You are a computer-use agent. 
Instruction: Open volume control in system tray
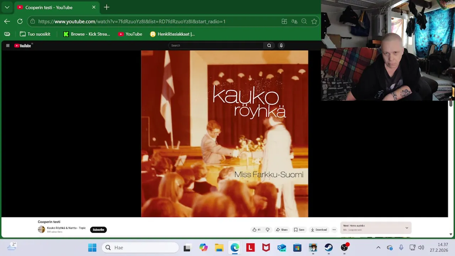(421, 247)
